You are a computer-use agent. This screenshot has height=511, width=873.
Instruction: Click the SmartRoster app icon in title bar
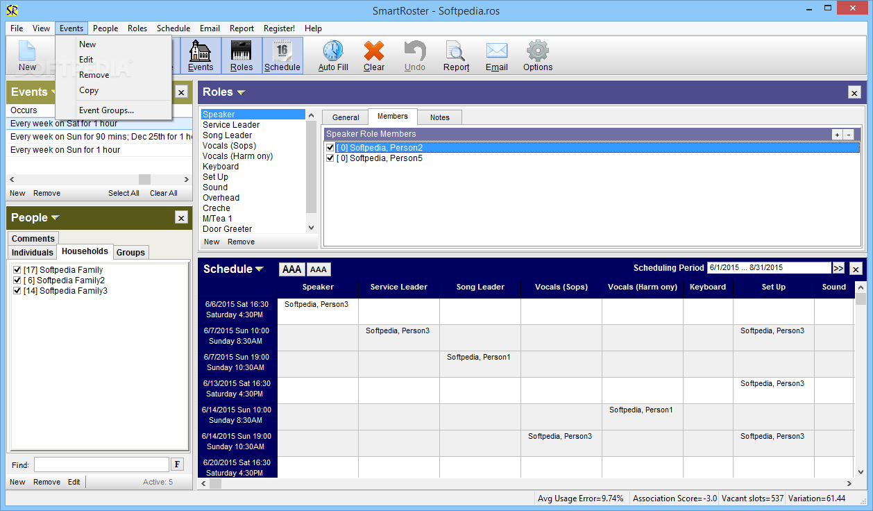pos(12,10)
